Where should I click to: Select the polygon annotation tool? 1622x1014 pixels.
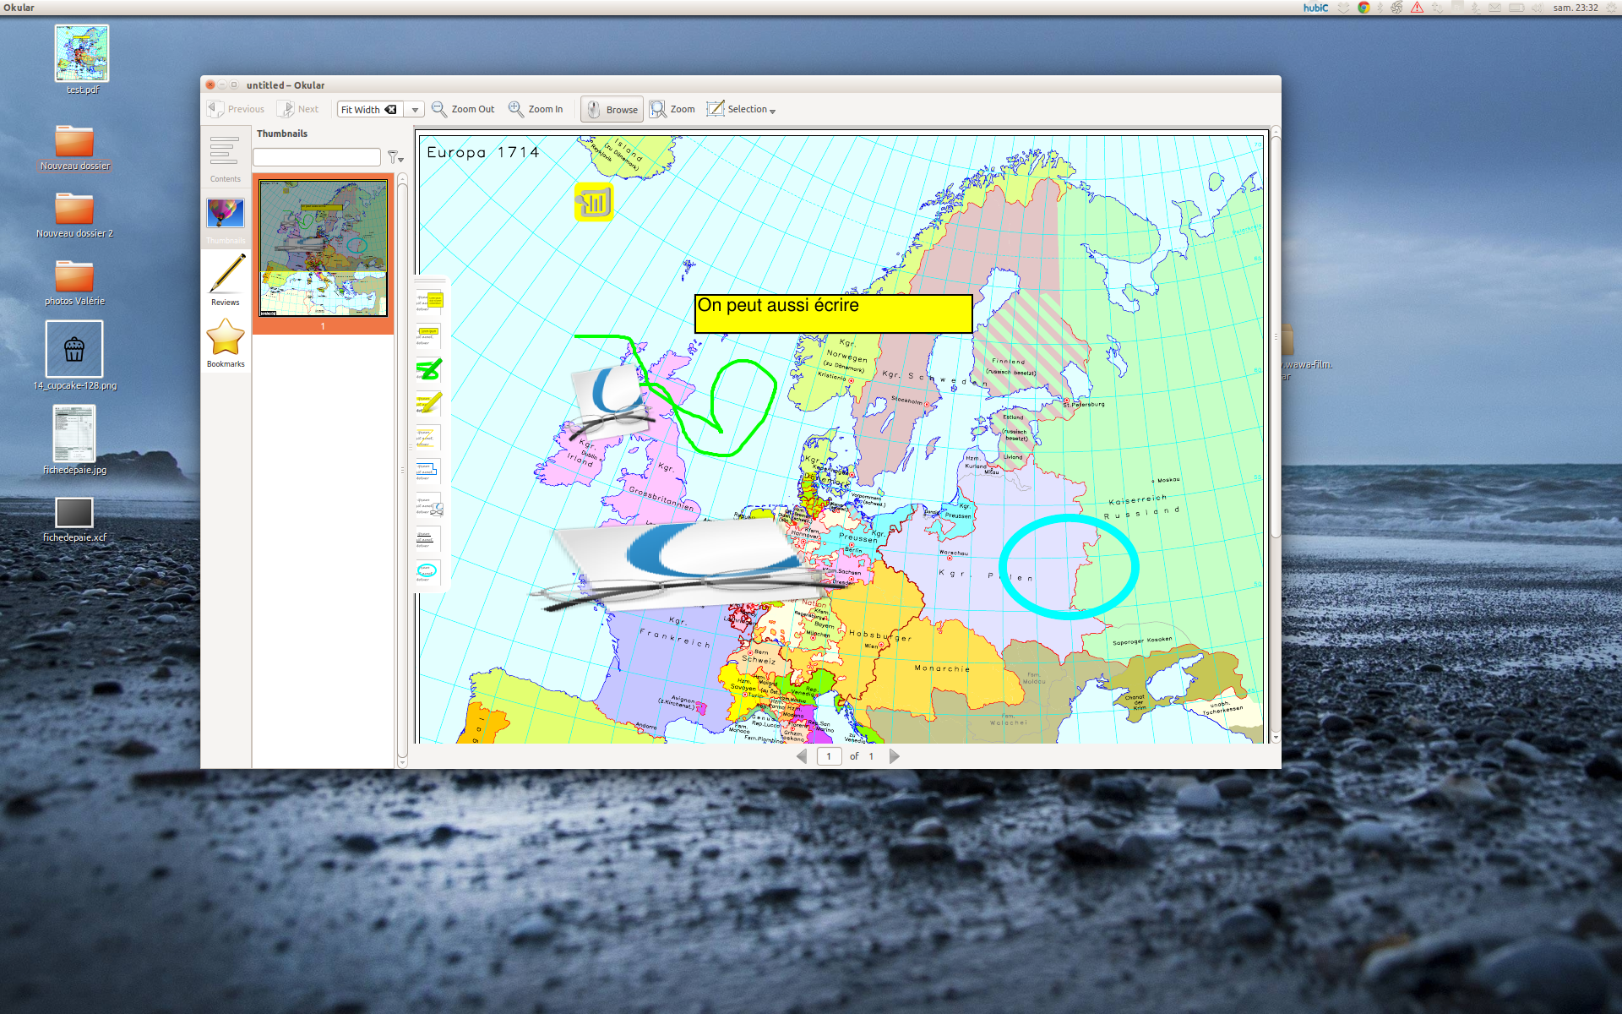coord(429,471)
